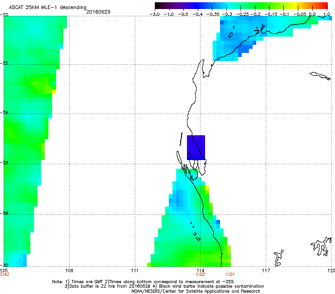Click the colorbar label -3.0
The image size is (335, 294).
(x=155, y=14)
